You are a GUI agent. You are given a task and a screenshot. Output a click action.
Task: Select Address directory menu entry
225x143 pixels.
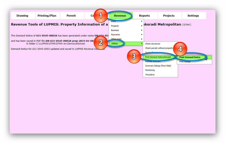tap(160, 61)
